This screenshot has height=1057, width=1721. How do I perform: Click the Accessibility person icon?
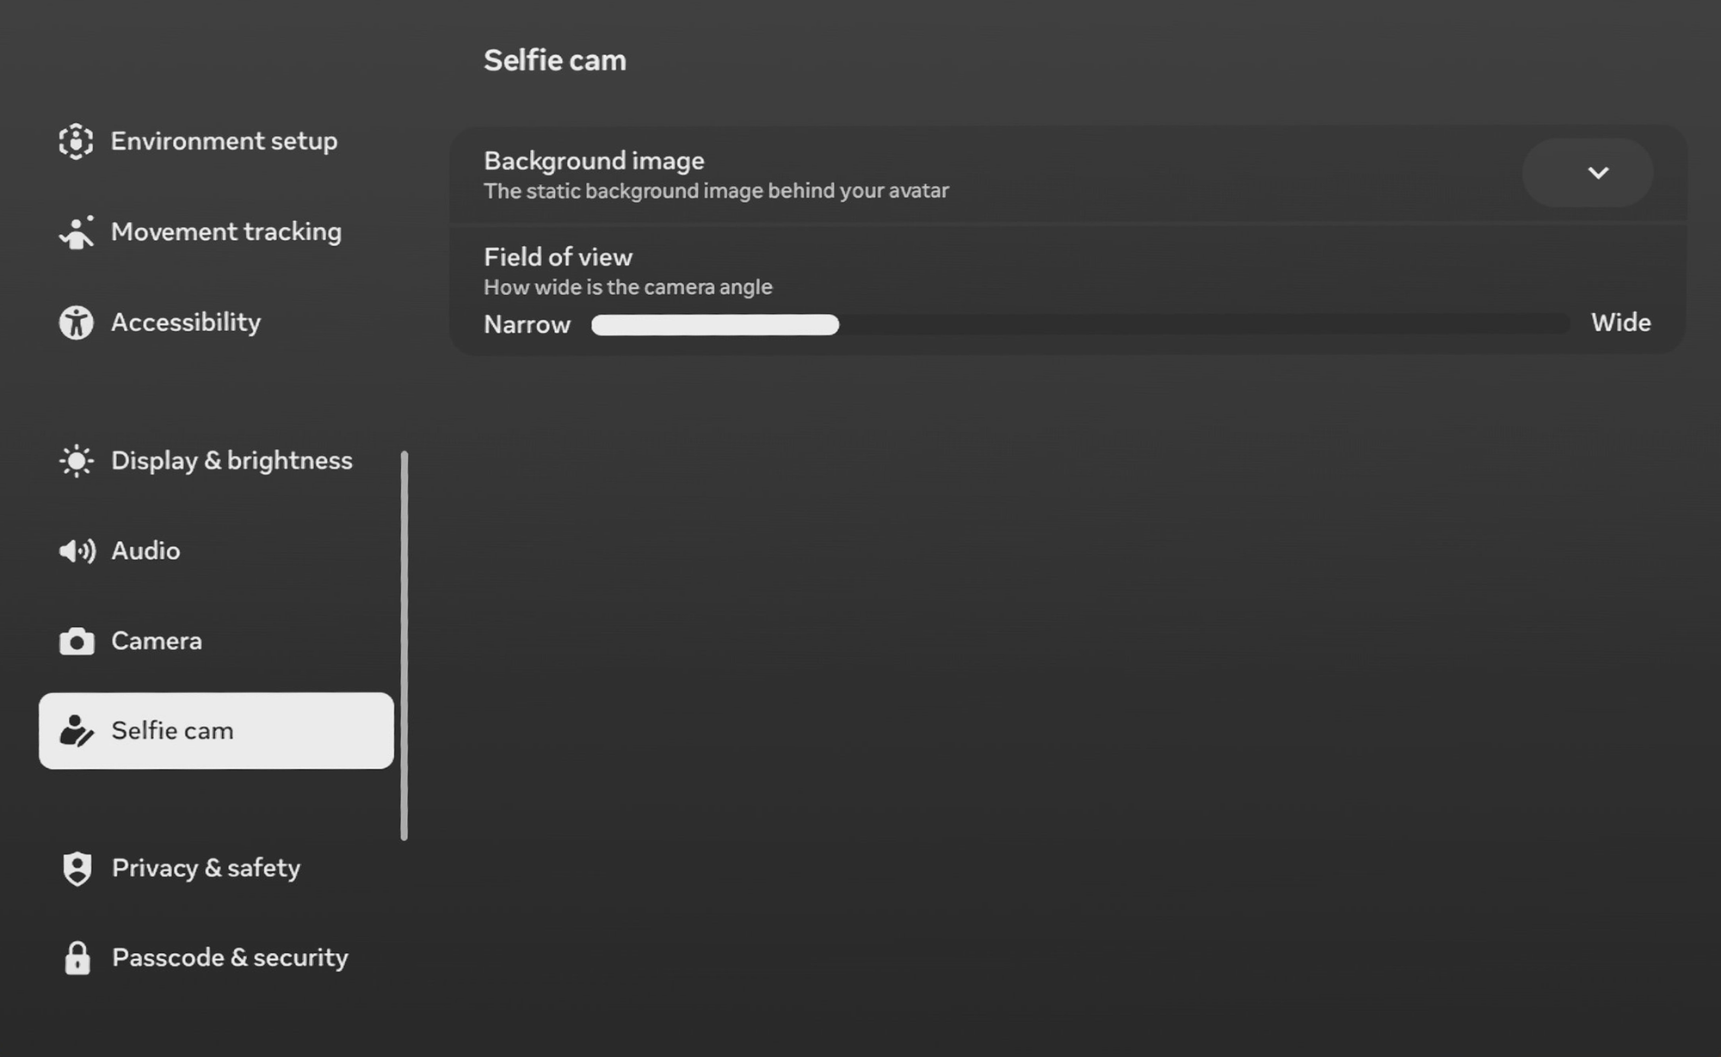[x=76, y=323]
